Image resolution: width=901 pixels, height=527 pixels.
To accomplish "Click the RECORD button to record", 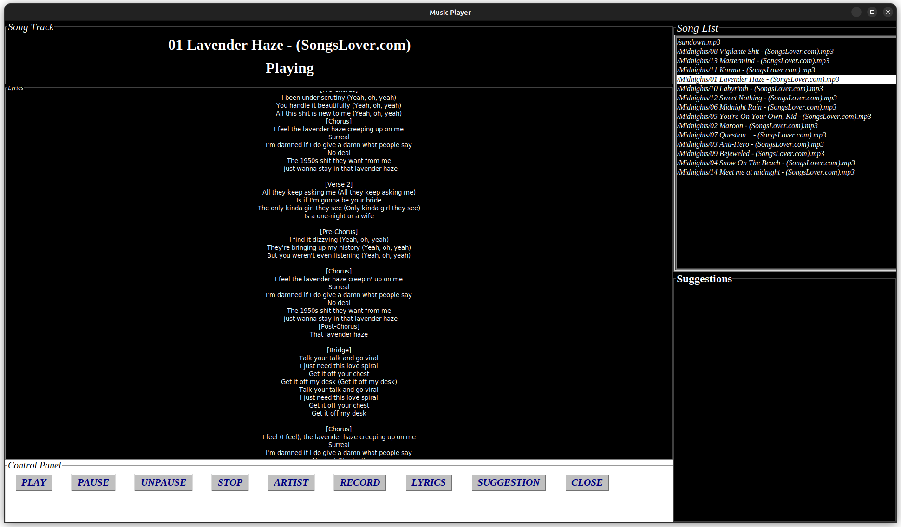I will (359, 482).
